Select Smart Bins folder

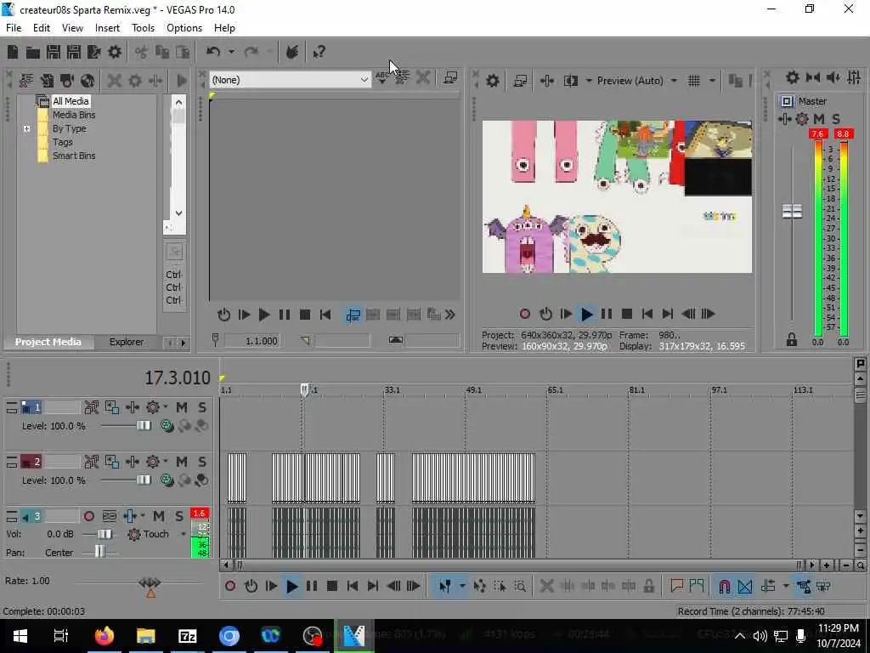[x=74, y=156]
